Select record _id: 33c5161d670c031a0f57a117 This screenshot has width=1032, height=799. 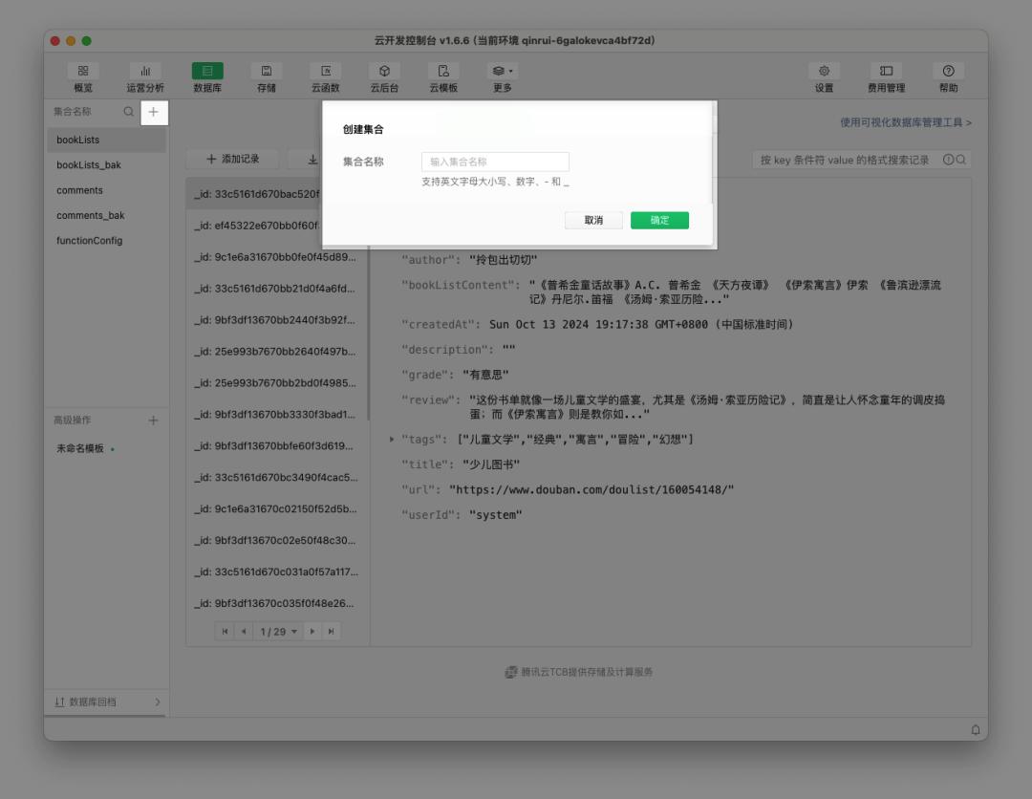276,572
